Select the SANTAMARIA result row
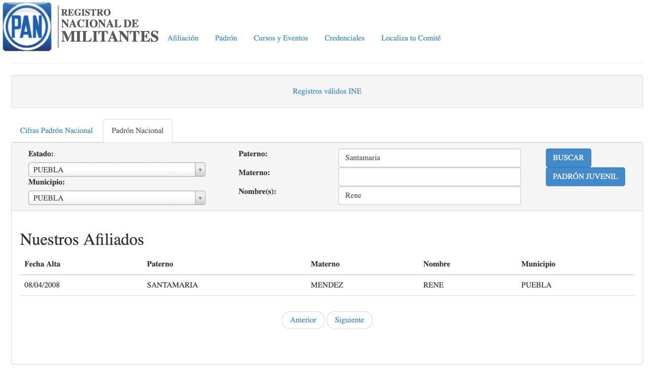The height and width of the screenshot is (369, 648). (327, 285)
